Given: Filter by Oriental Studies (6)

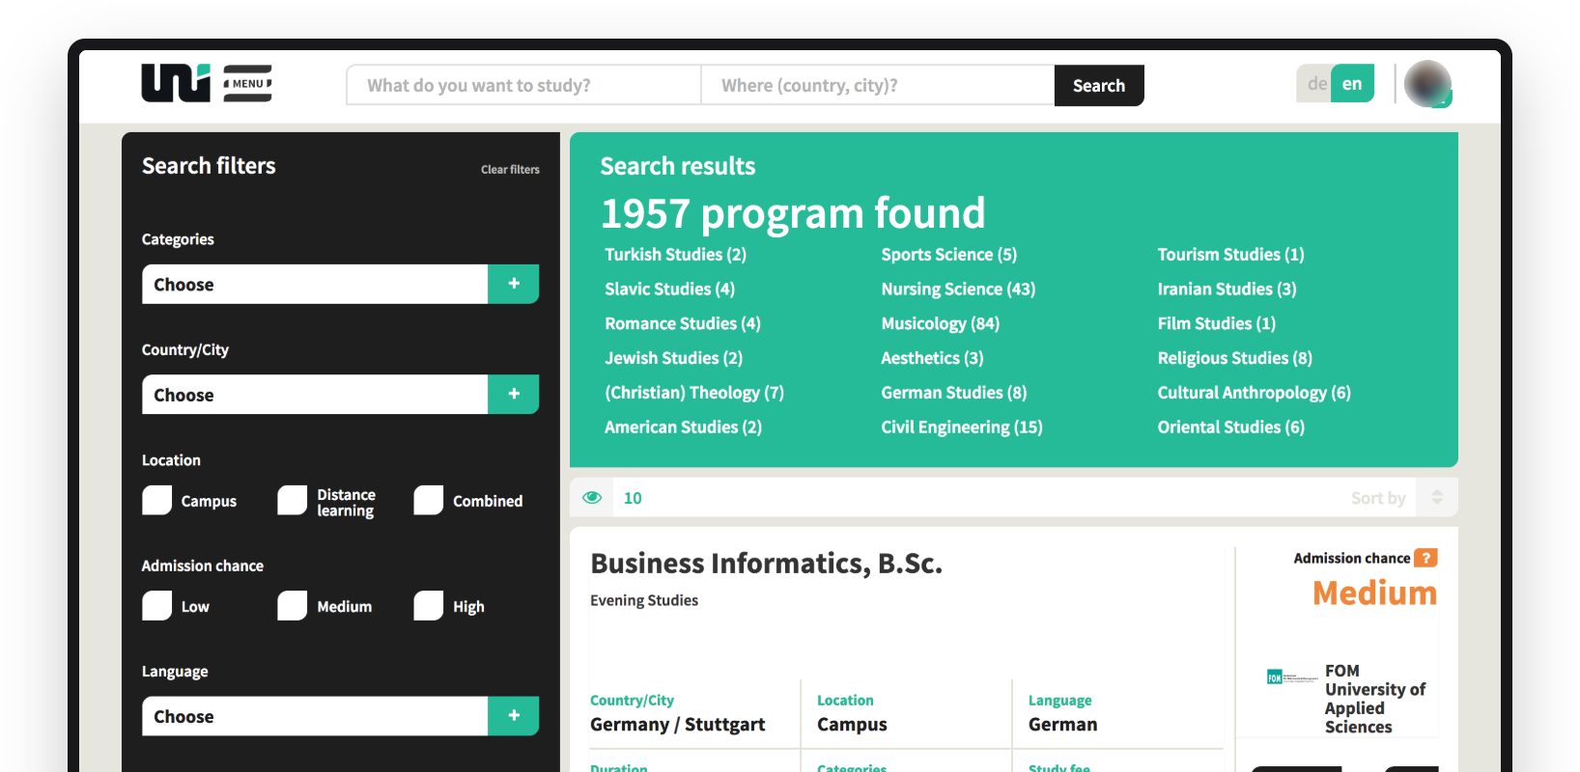Looking at the screenshot, I should (1230, 427).
